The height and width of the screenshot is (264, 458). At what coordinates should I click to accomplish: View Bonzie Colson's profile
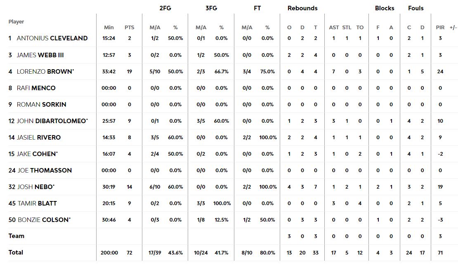pyautogui.click(x=43, y=220)
